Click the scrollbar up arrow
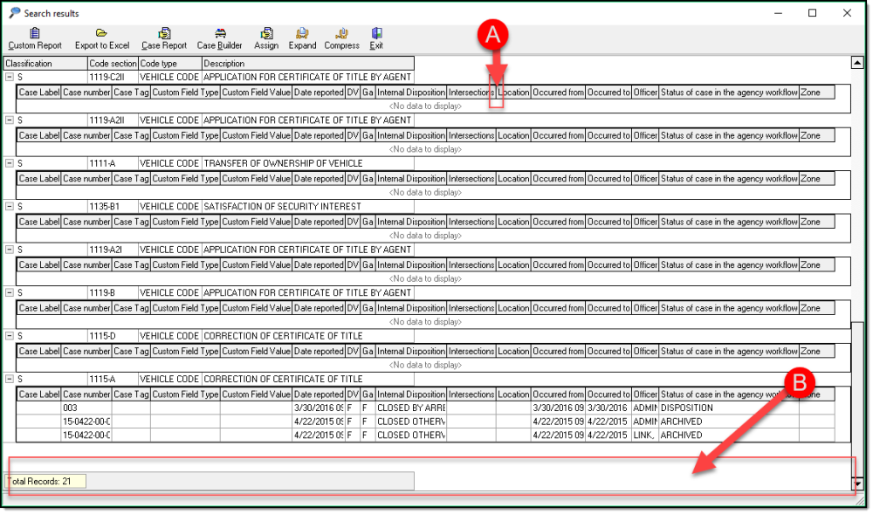The width and height of the screenshot is (873, 514). [857, 63]
